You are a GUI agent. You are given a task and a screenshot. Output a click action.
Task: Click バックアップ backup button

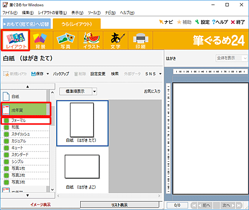click(x=61, y=74)
